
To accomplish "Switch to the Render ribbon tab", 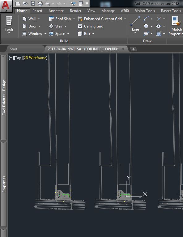I will pos(75,11).
